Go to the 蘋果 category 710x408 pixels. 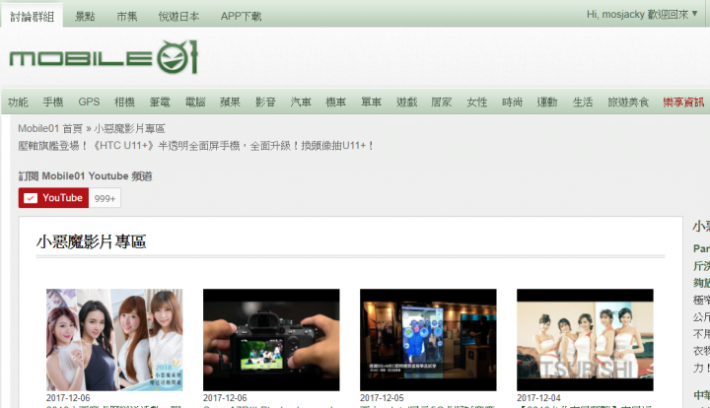[x=230, y=102]
